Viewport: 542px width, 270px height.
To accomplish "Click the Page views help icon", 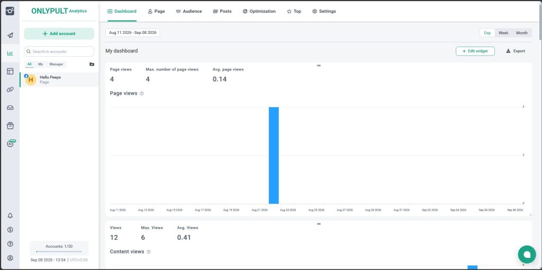I will [142, 94].
